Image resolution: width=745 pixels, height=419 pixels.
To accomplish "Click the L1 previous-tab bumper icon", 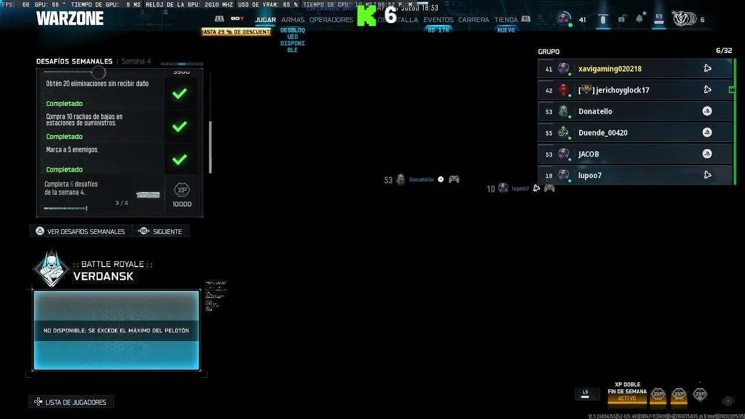I will pyautogui.click(x=219, y=19).
